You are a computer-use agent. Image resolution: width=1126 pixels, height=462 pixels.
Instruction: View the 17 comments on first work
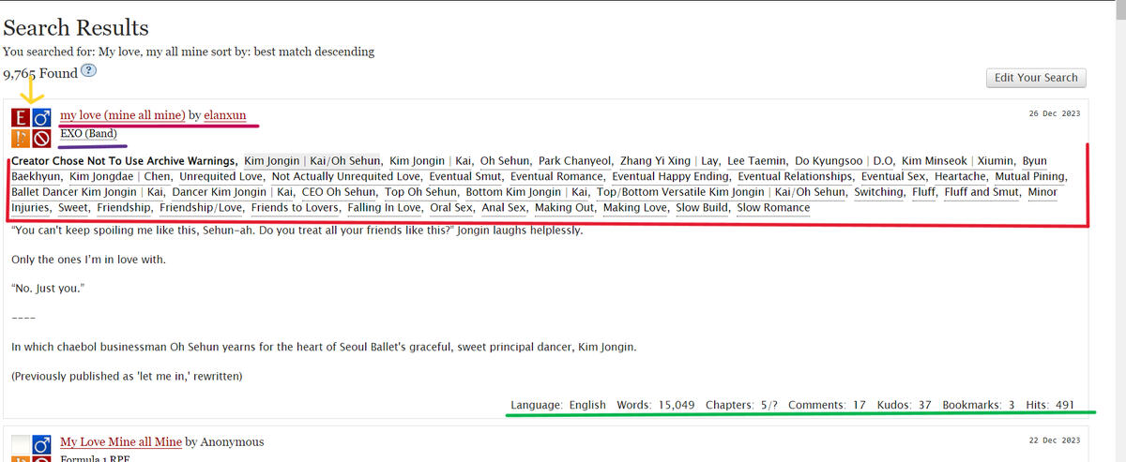pos(860,405)
